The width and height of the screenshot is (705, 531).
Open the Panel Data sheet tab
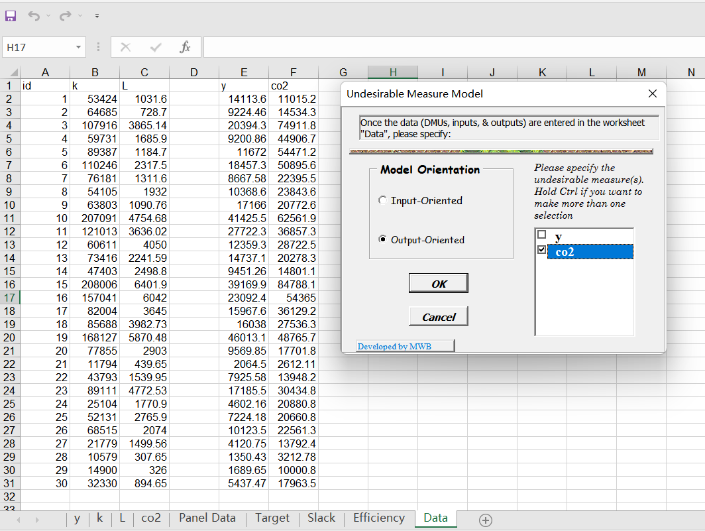pyautogui.click(x=207, y=518)
